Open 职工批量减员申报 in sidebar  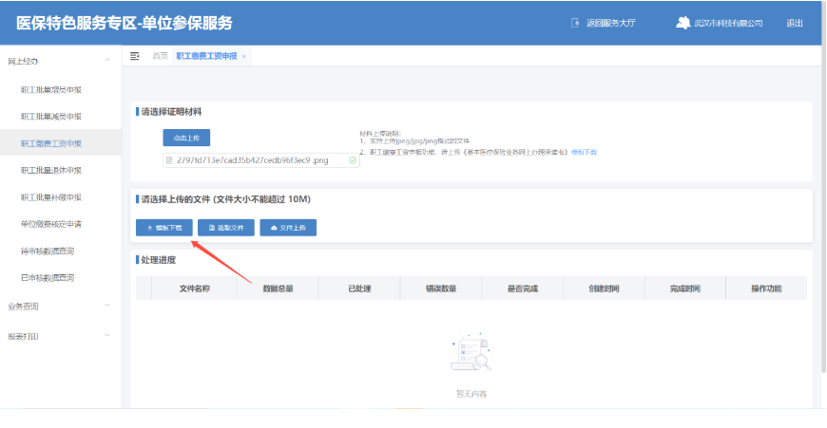click(x=51, y=116)
